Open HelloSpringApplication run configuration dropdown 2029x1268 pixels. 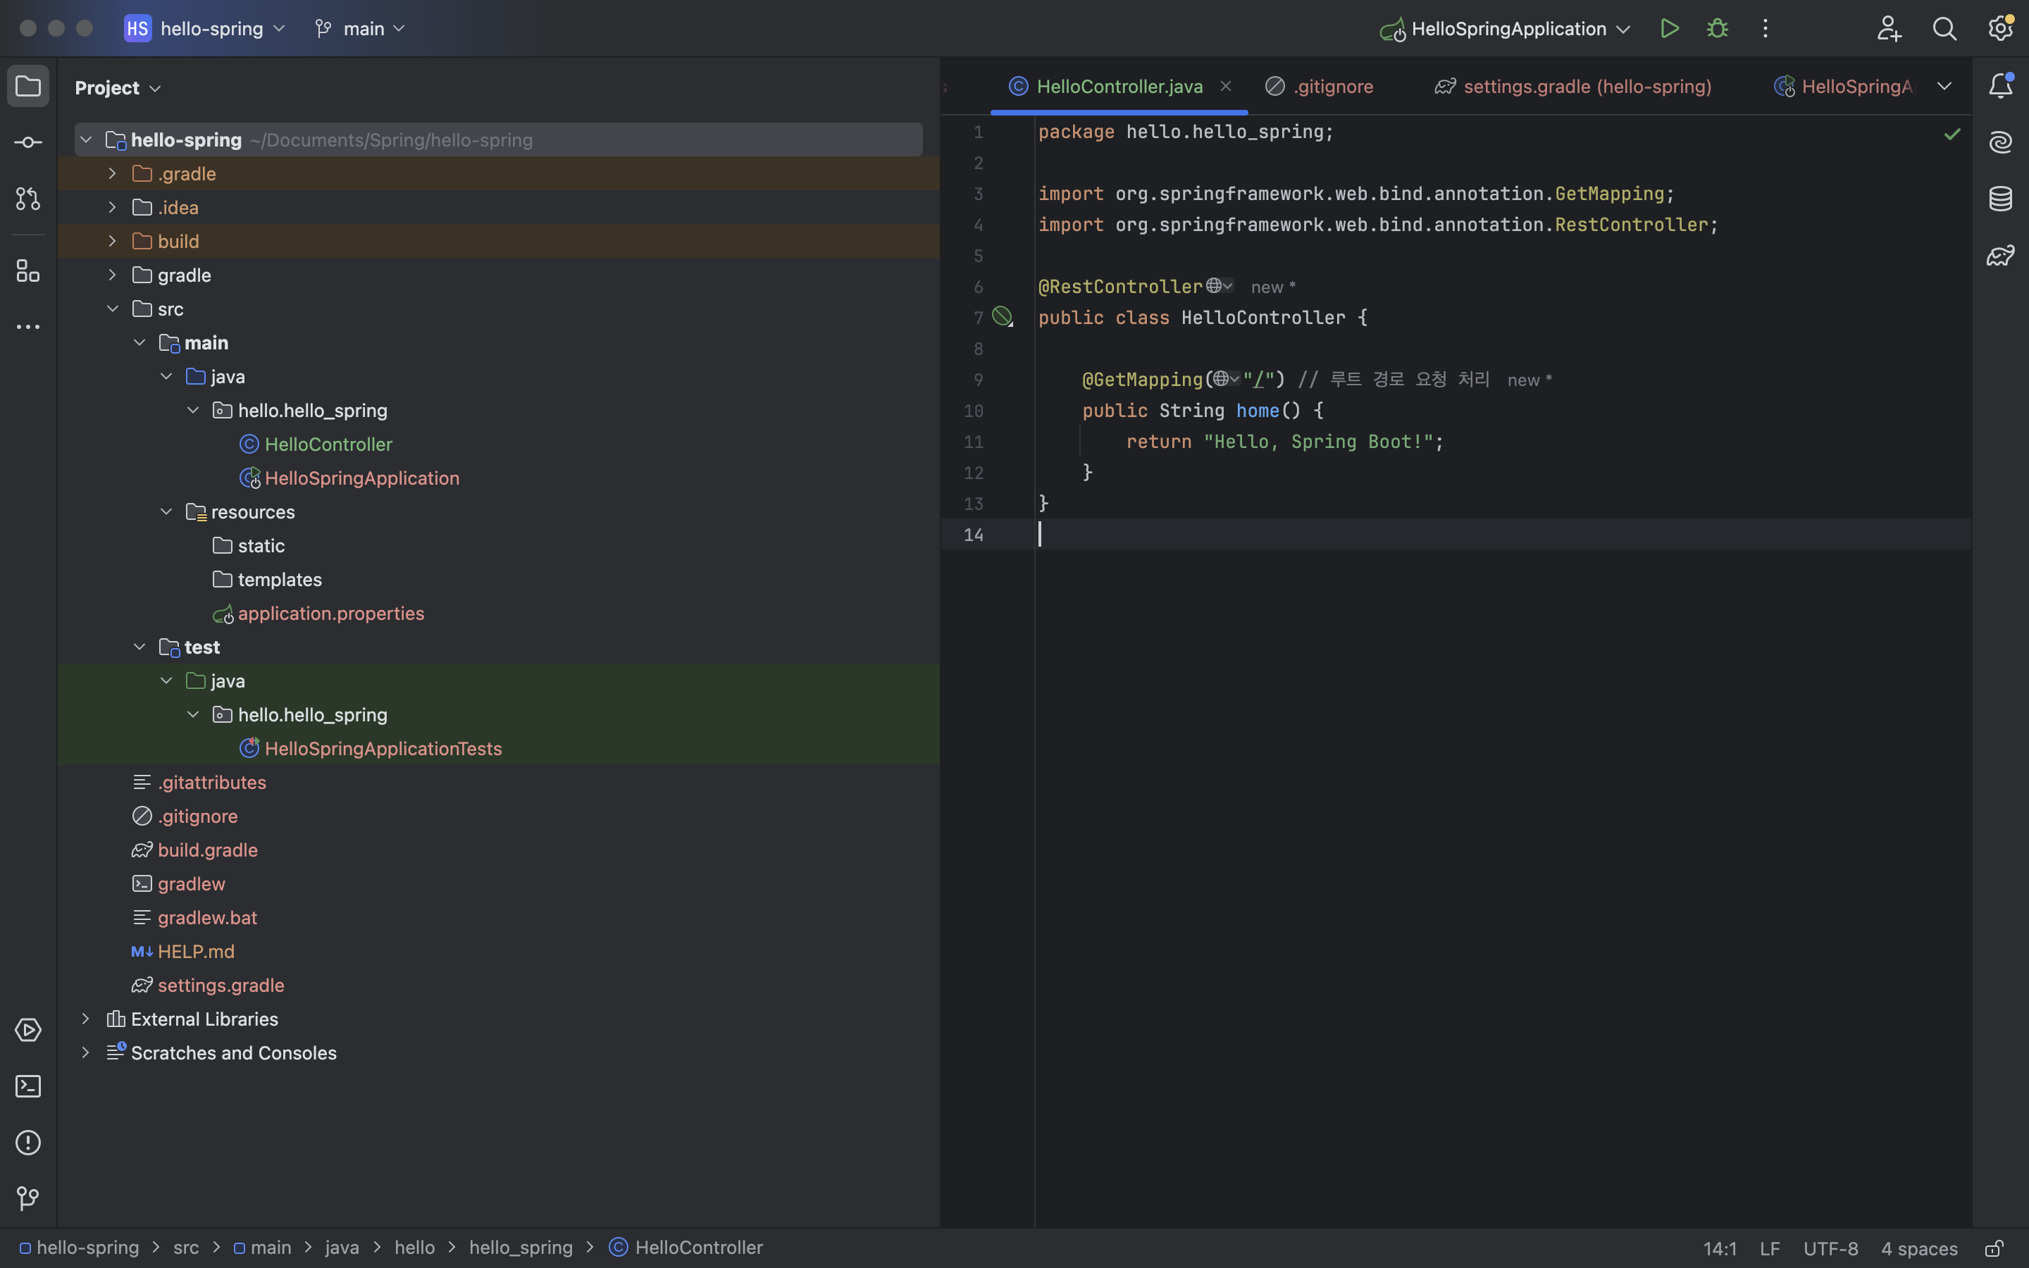click(x=1505, y=28)
